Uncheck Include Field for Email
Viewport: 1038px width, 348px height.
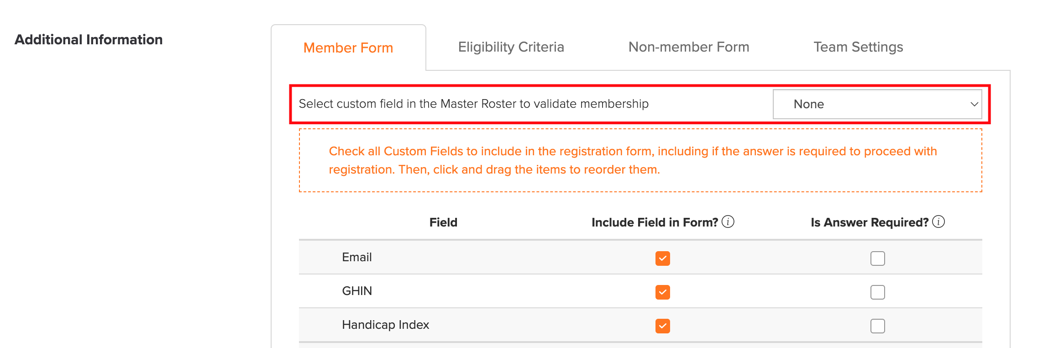point(663,258)
